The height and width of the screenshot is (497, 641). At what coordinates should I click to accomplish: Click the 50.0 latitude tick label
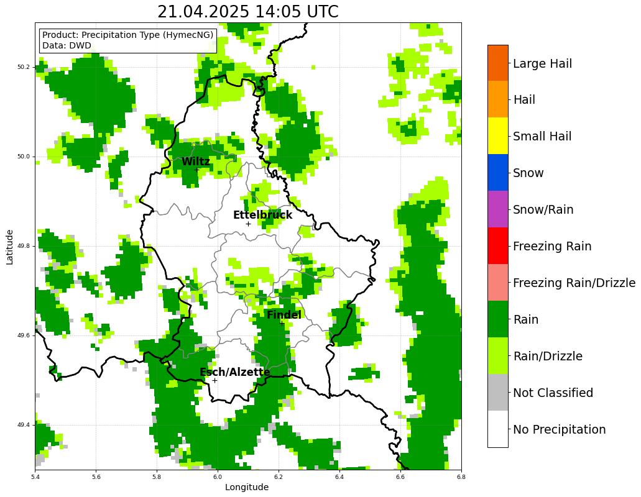[24, 157]
